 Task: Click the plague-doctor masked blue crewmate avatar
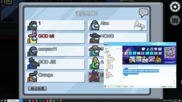pyautogui.click(x=33, y=63)
